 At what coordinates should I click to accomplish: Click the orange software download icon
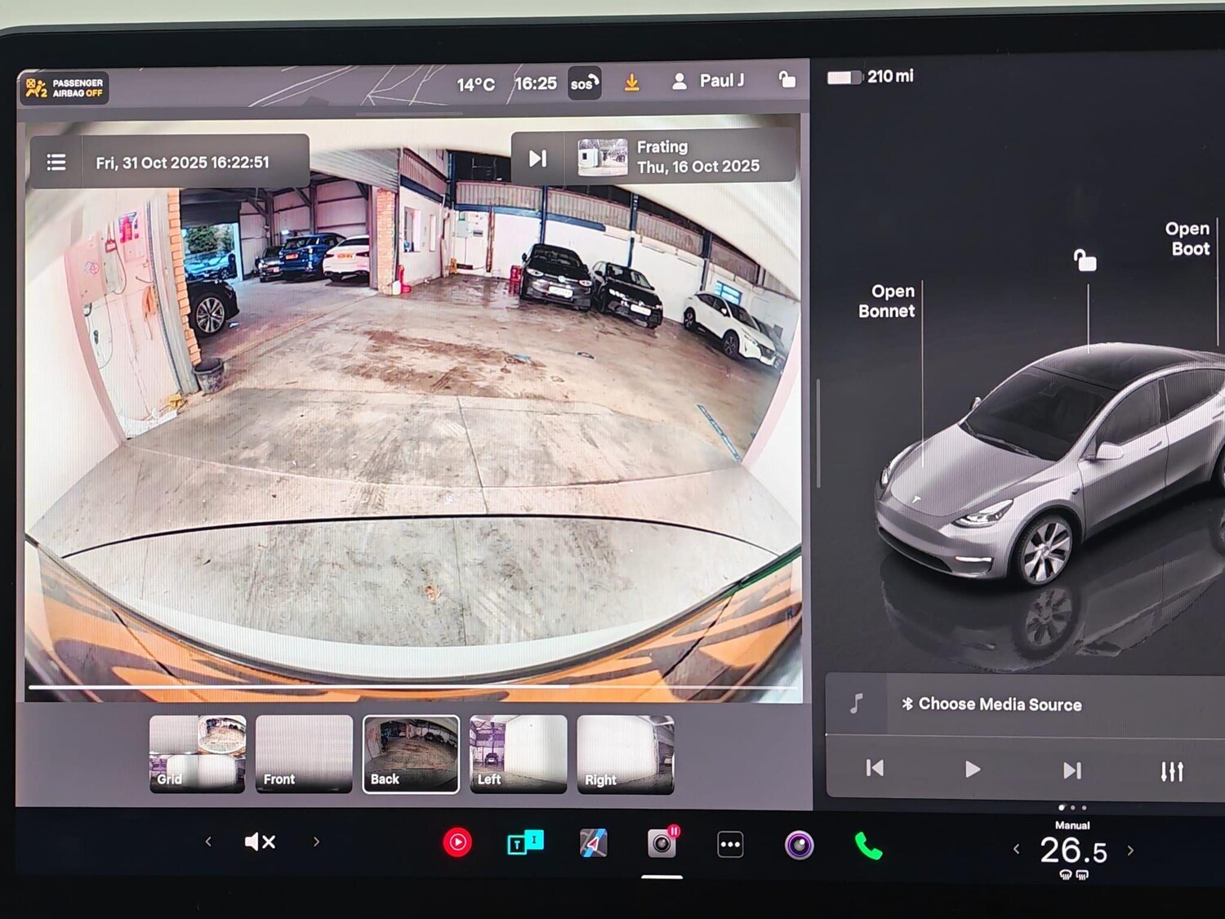(x=631, y=82)
